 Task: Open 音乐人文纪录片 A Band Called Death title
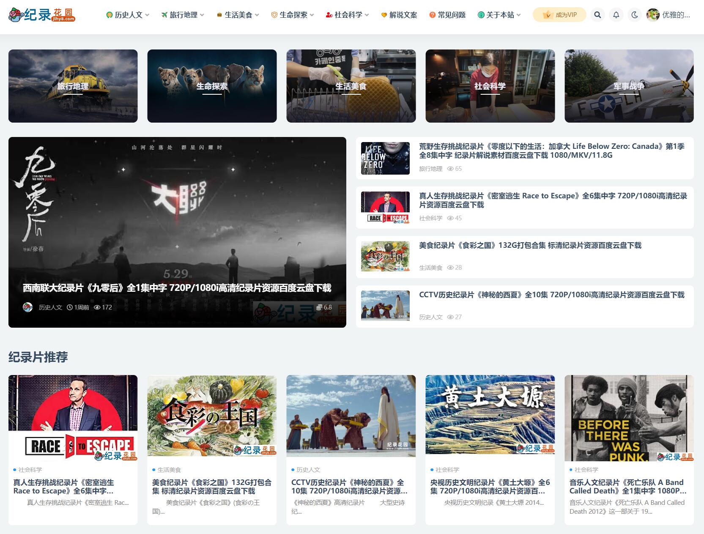click(628, 487)
